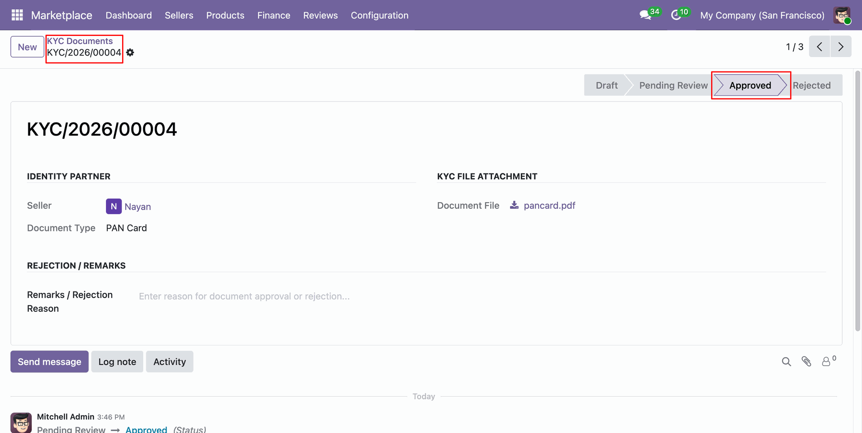This screenshot has width=862, height=433.
Task: Attach files using the paperclip icon
Action: 806,362
